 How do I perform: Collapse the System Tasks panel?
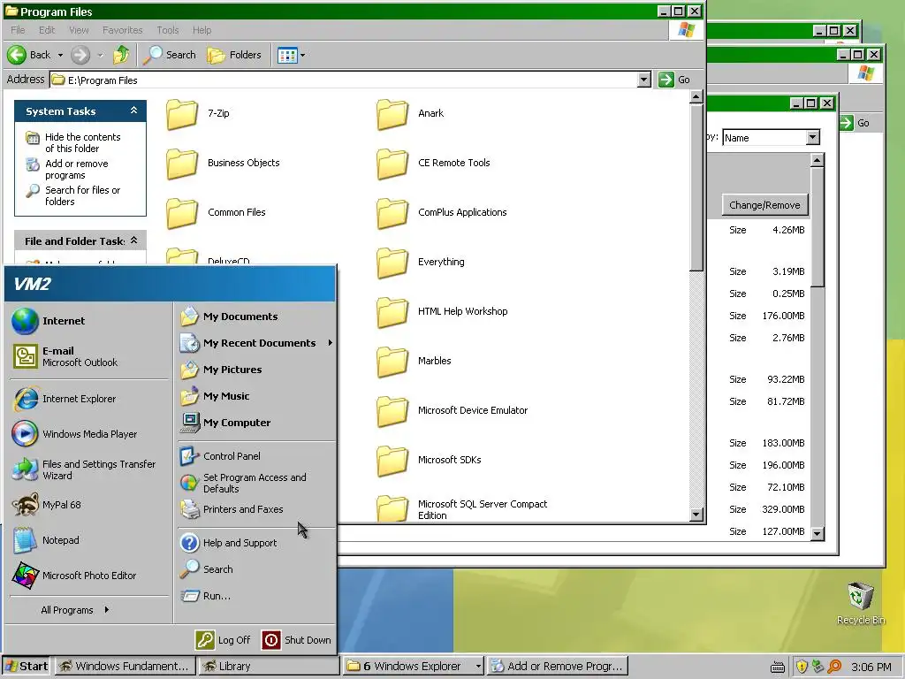coord(134,111)
